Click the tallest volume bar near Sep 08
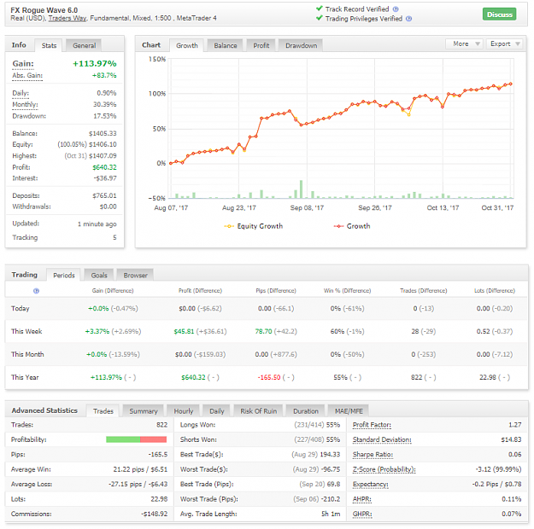 click(x=301, y=189)
